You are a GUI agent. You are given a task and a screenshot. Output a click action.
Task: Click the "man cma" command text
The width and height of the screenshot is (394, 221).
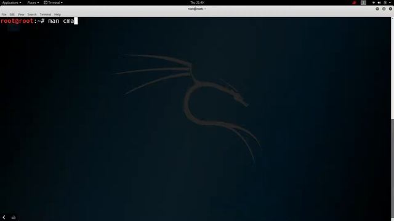click(61, 21)
